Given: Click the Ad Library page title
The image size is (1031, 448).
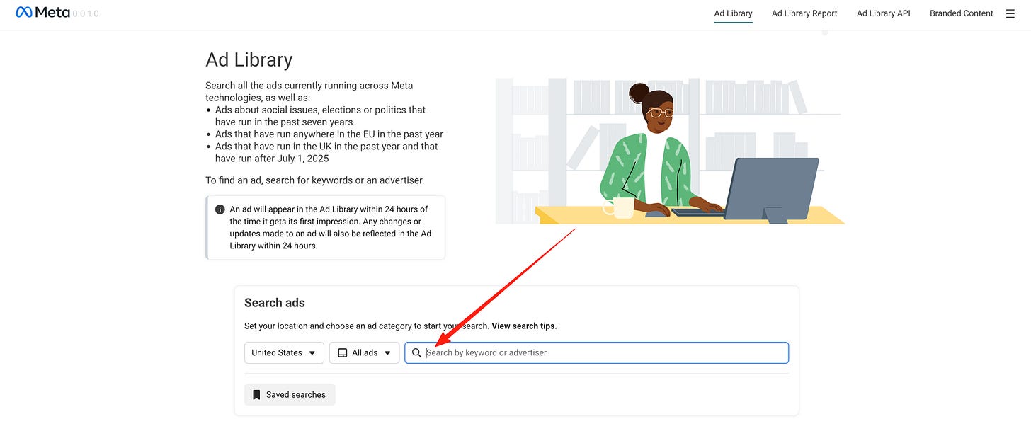Looking at the screenshot, I should click(249, 59).
